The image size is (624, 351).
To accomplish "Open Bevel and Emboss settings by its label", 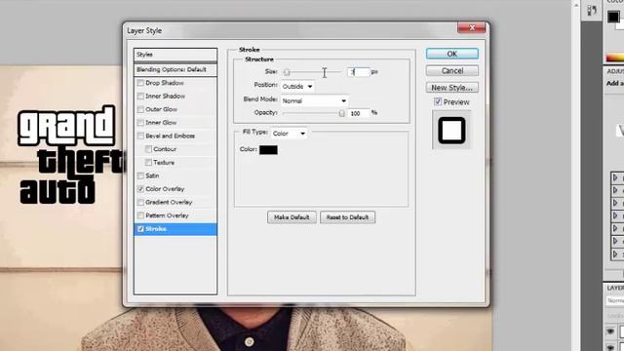I will point(170,136).
